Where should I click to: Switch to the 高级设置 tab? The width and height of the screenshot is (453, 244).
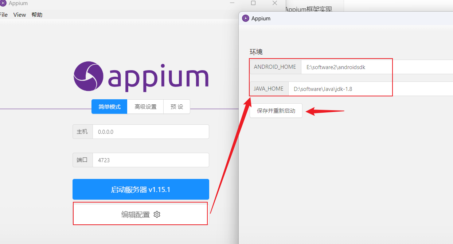pyautogui.click(x=145, y=107)
